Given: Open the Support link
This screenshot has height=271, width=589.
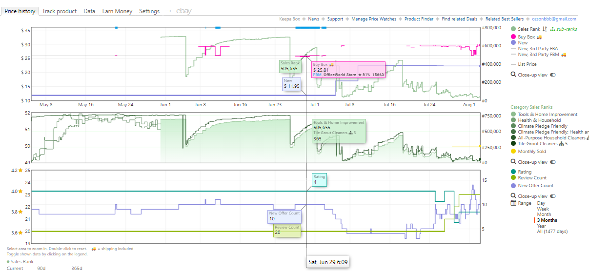Looking at the screenshot, I should pyautogui.click(x=335, y=19).
